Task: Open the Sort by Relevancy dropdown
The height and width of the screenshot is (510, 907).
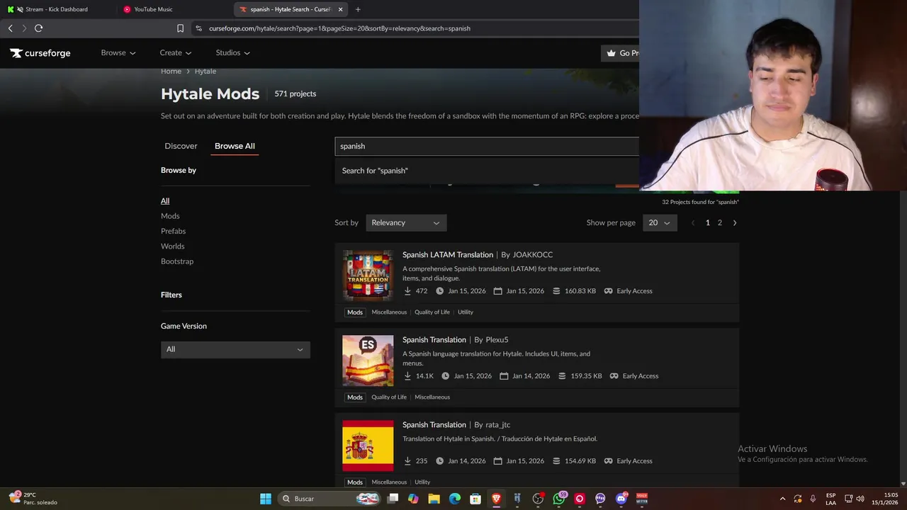Action: pos(406,222)
